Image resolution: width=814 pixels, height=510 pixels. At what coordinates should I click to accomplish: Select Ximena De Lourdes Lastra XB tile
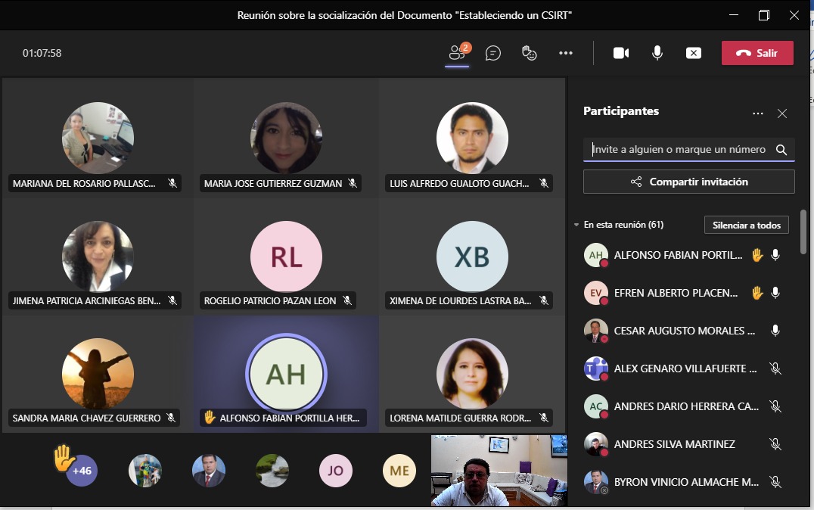point(472,257)
